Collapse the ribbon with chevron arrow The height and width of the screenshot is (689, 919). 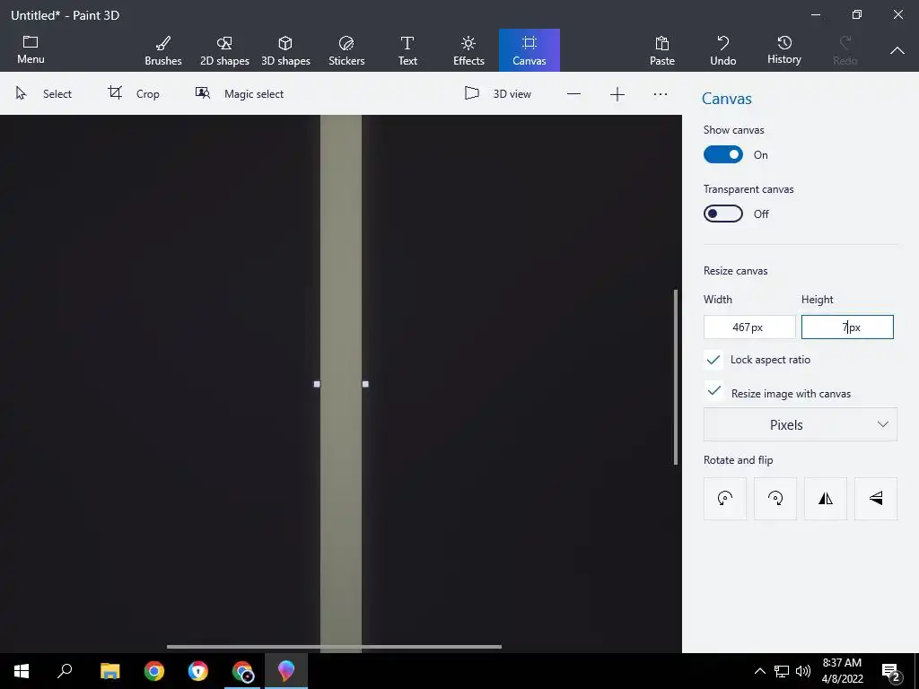click(x=897, y=51)
